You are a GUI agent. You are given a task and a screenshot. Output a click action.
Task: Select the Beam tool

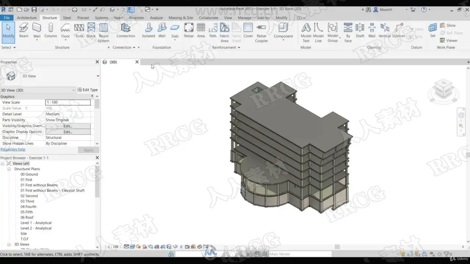(x=23, y=30)
